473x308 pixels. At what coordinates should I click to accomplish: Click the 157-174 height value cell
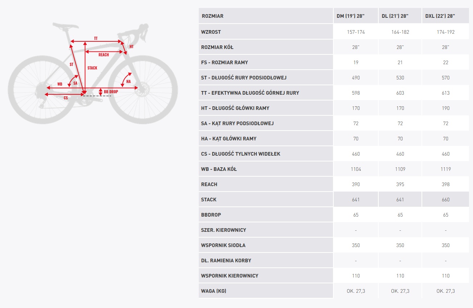356,32
